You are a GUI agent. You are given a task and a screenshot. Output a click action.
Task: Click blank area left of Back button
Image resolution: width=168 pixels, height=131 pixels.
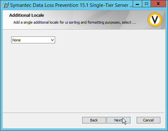(x=42, y=120)
